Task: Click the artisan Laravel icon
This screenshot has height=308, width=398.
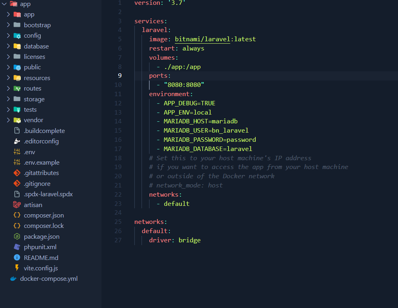Action: point(18,204)
